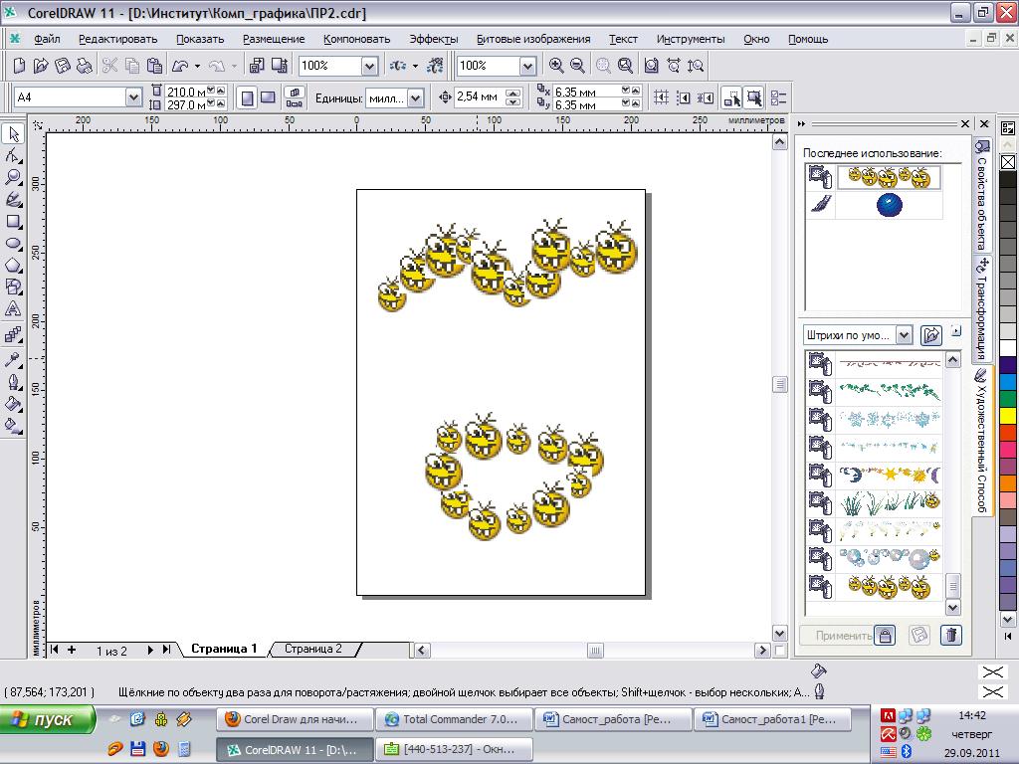The image size is (1019, 764).
Task: Toggle the lock button next to Применить
Action: click(885, 635)
